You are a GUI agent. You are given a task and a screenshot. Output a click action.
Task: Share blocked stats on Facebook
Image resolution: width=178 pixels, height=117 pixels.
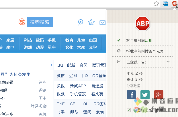131,95
